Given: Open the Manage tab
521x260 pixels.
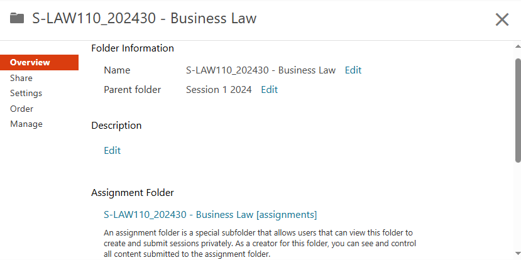Looking at the screenshot, I should (26, 124).
